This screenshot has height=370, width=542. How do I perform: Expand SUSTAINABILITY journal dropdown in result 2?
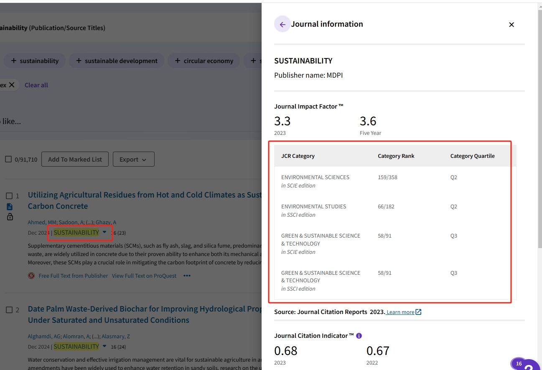pyautogui.click(x=104, y=346)
